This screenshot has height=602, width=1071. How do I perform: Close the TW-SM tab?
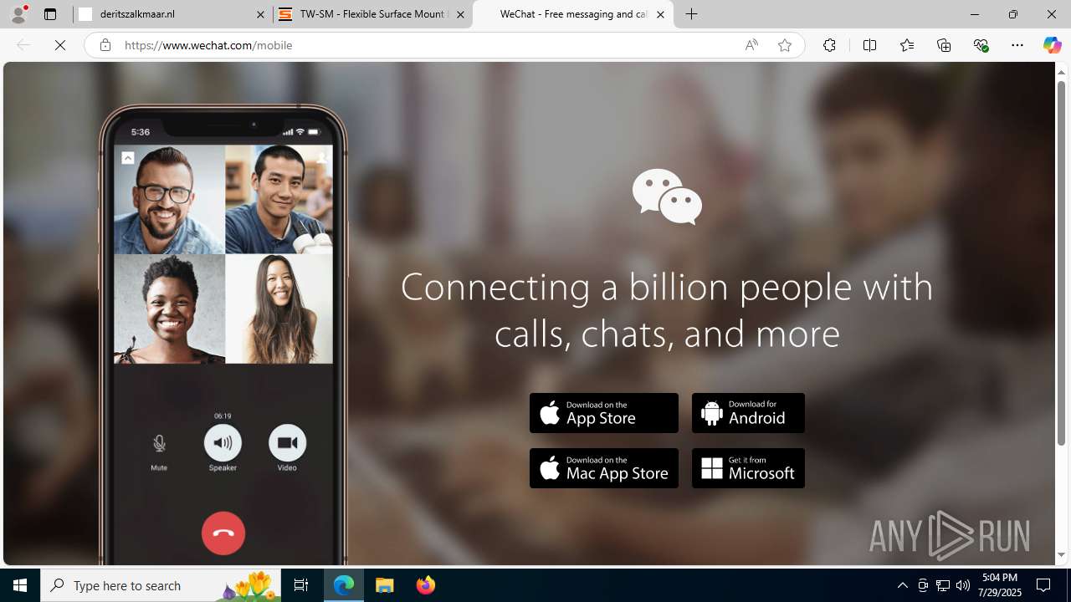460,14
